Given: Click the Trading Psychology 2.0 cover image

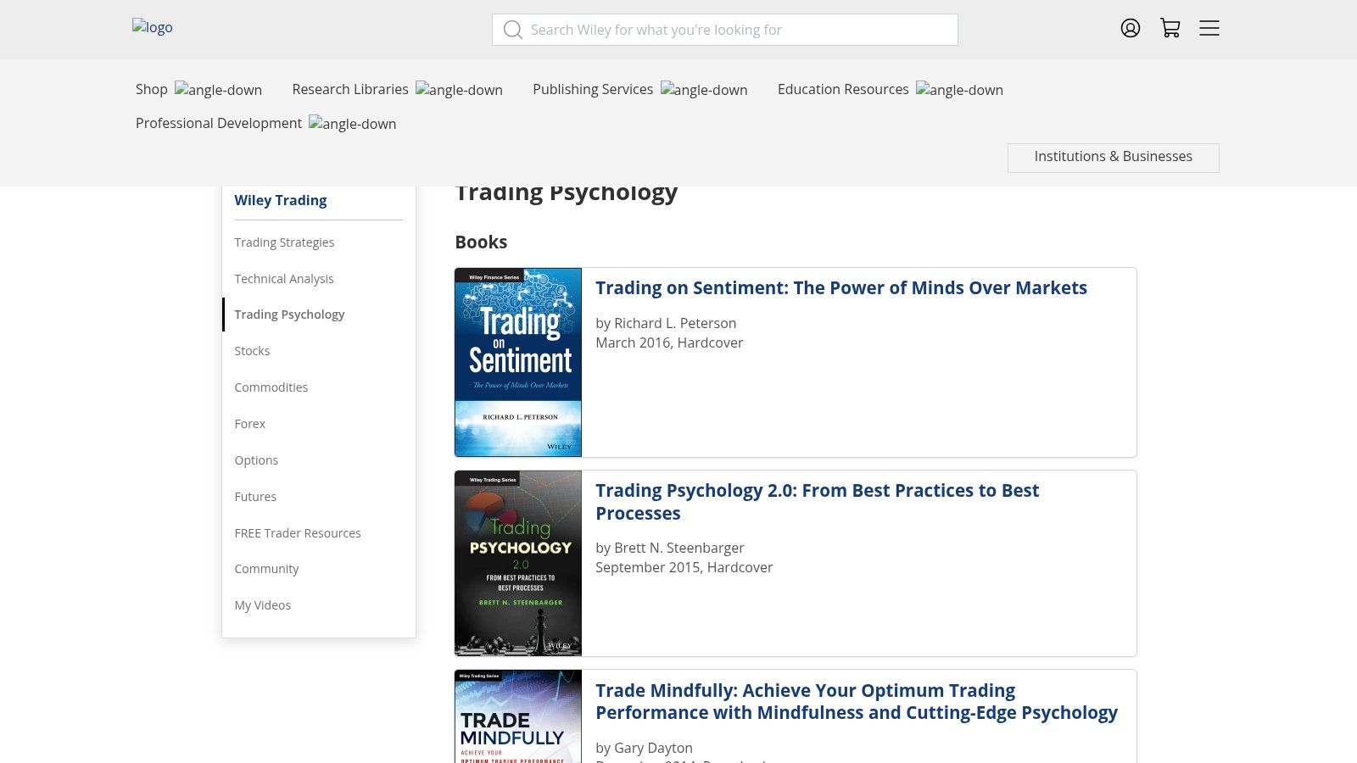Looking at the screenshot, I should (x=518, y=563).
